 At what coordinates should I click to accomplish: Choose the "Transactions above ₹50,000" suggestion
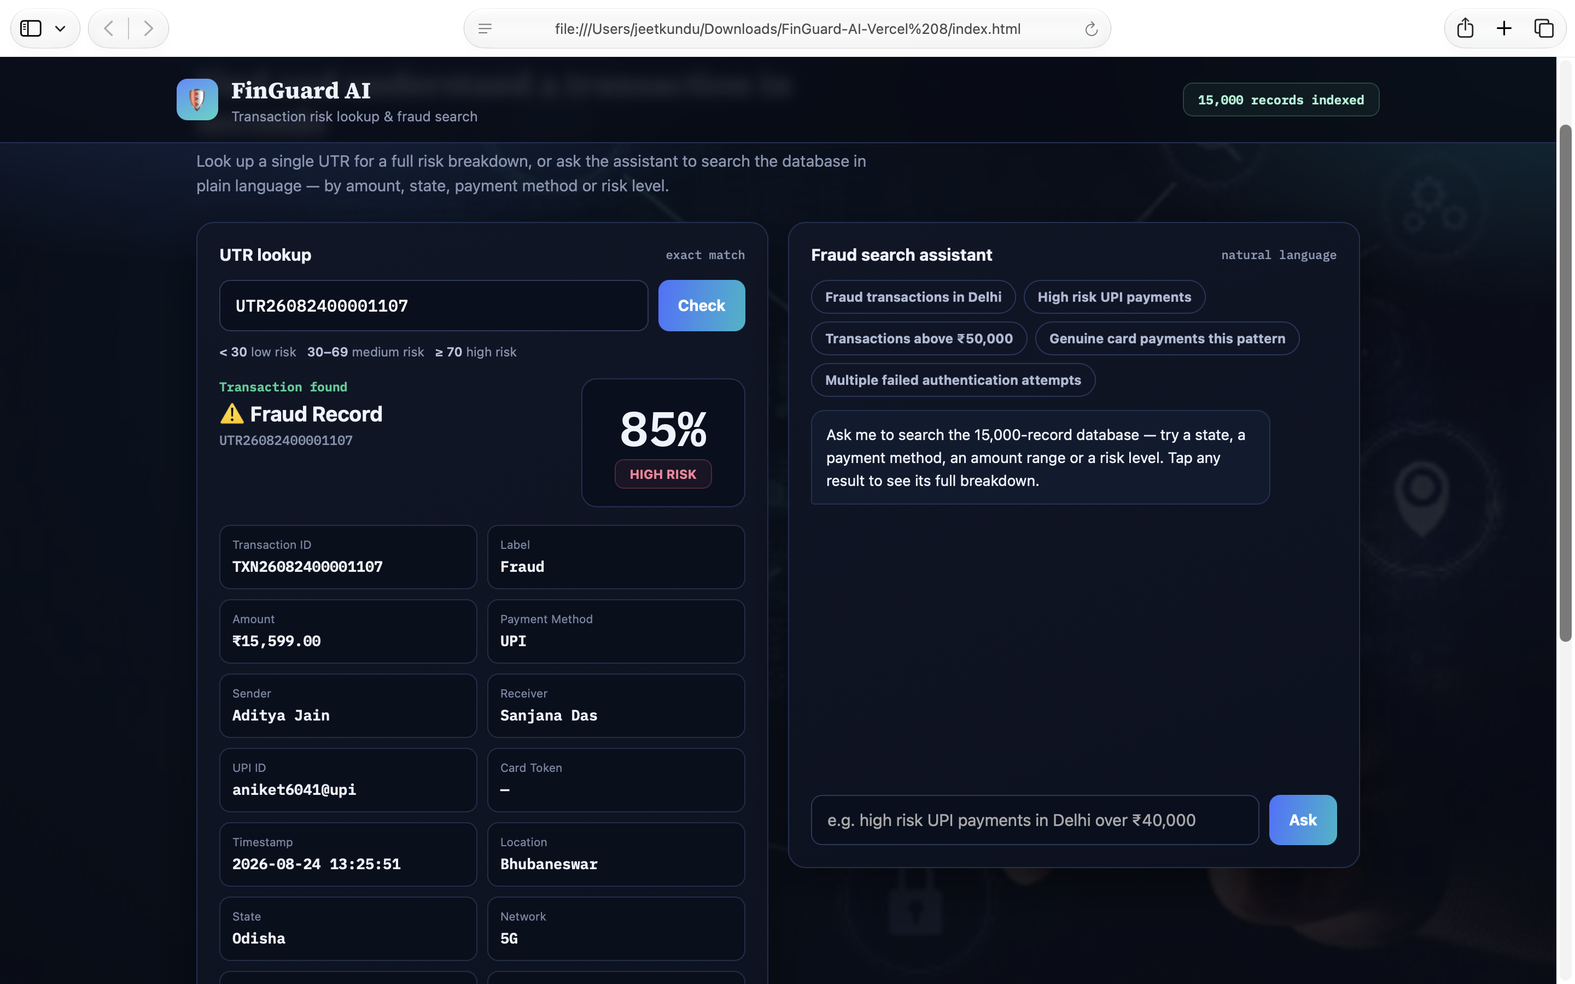(x=919, y=338)
